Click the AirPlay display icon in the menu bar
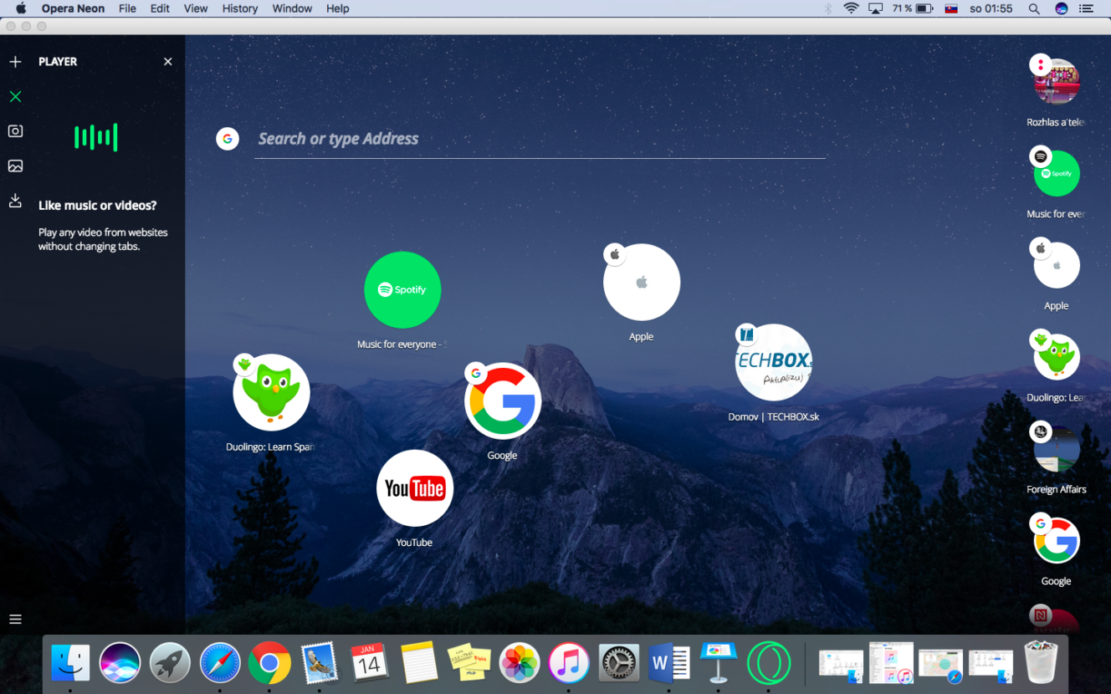 coord(876,8)
